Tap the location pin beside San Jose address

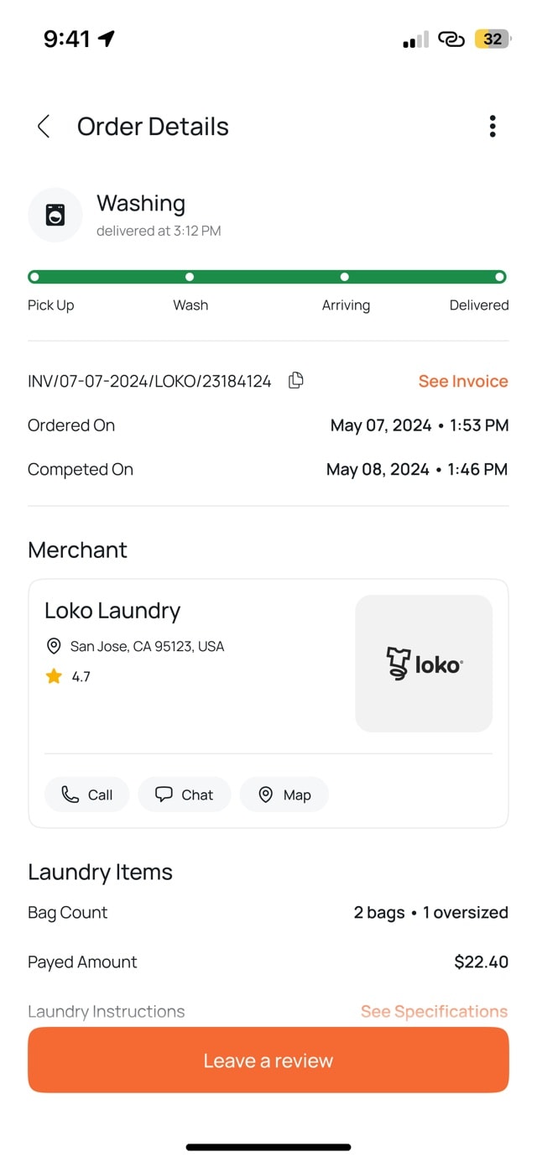click(54, 646)
